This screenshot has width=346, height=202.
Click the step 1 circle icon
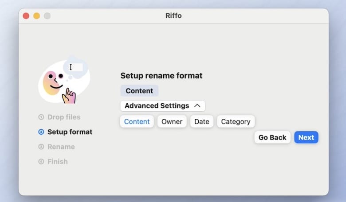point(41,117)
